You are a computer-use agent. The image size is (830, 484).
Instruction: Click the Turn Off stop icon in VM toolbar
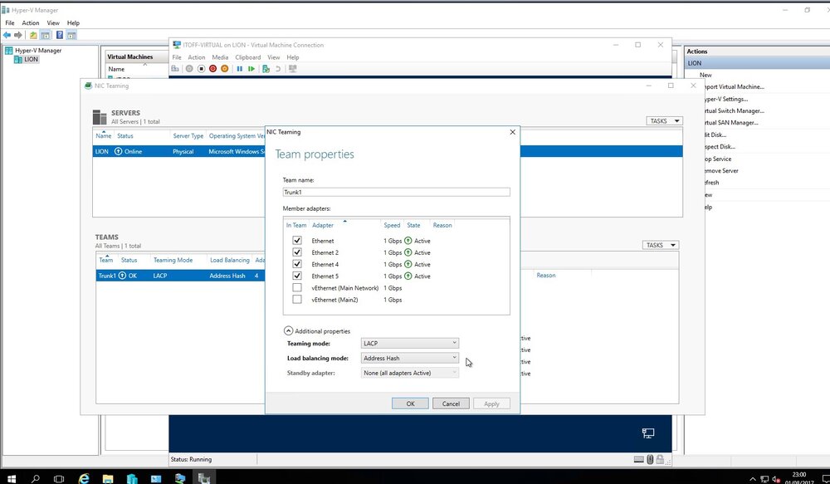coord(201,69)
